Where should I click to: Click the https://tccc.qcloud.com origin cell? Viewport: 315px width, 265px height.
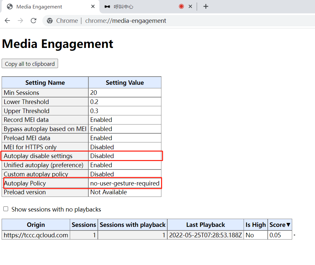pyautogui.click(x=36, y=235)
